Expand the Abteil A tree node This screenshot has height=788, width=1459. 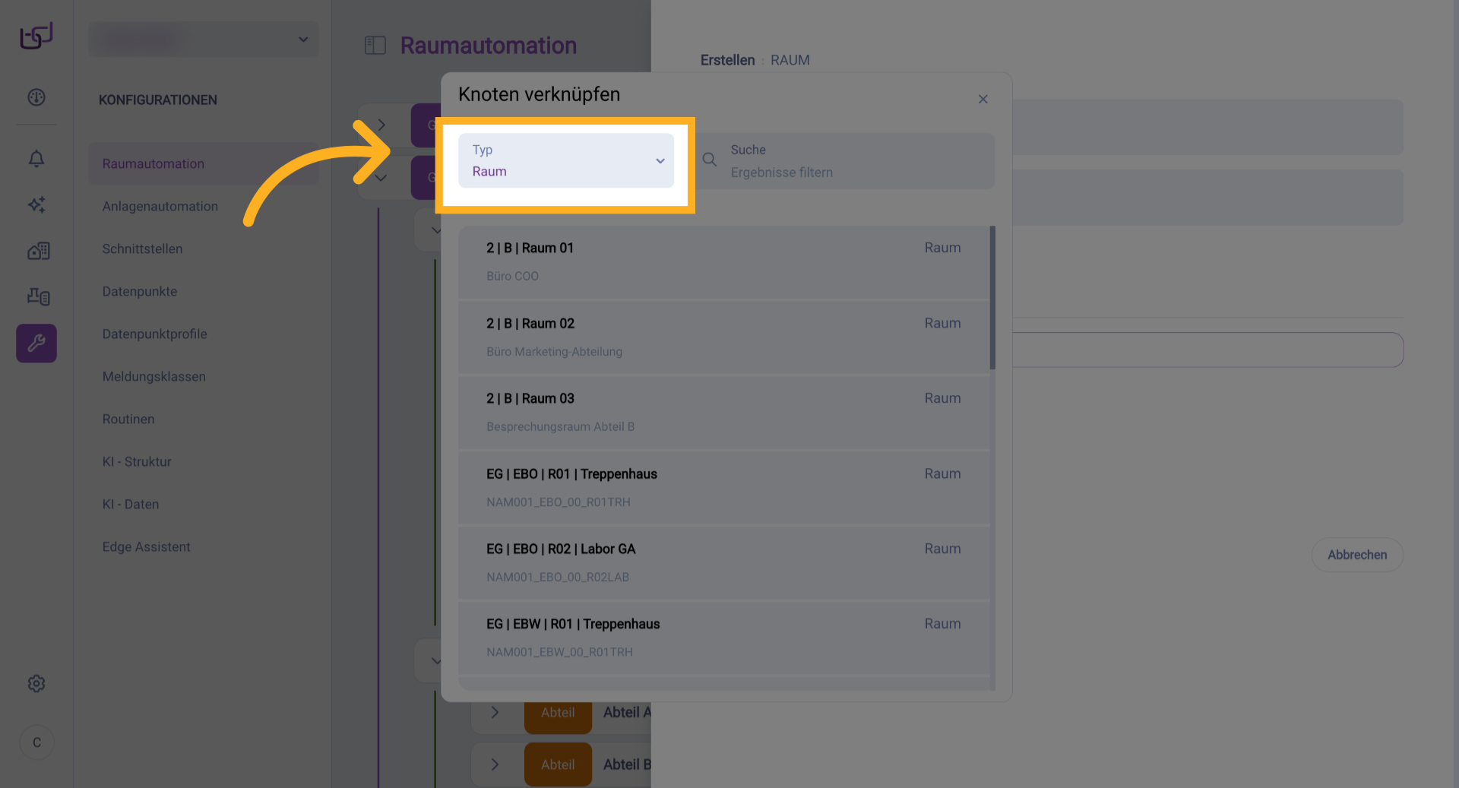tap(495, 713)
